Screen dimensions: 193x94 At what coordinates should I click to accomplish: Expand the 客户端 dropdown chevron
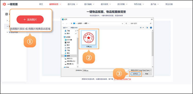(x=158, y=4)
